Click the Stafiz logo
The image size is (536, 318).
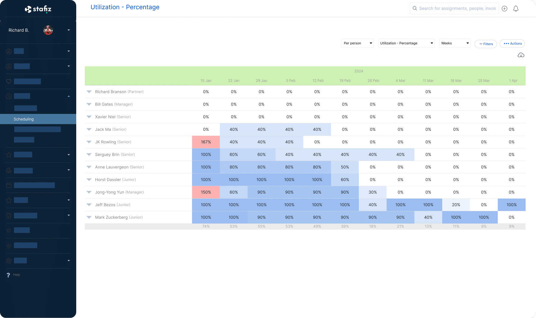[38, 9]
